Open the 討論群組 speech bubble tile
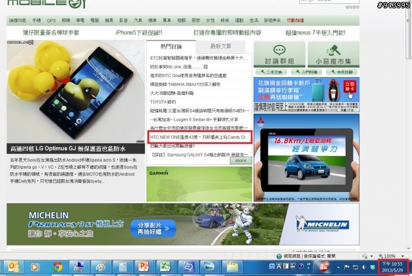 click(x=279, y=54)
